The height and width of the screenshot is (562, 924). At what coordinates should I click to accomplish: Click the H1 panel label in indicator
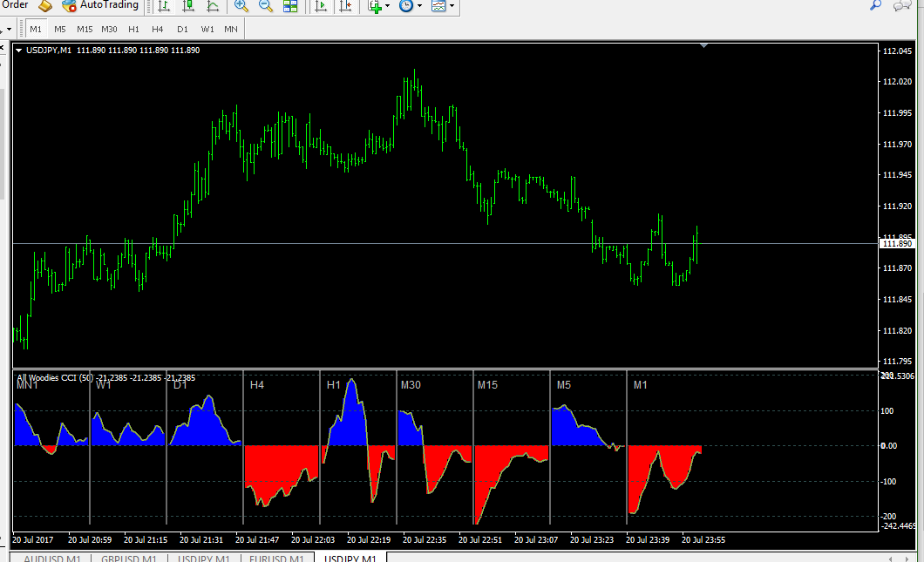(x=334, y=384)
